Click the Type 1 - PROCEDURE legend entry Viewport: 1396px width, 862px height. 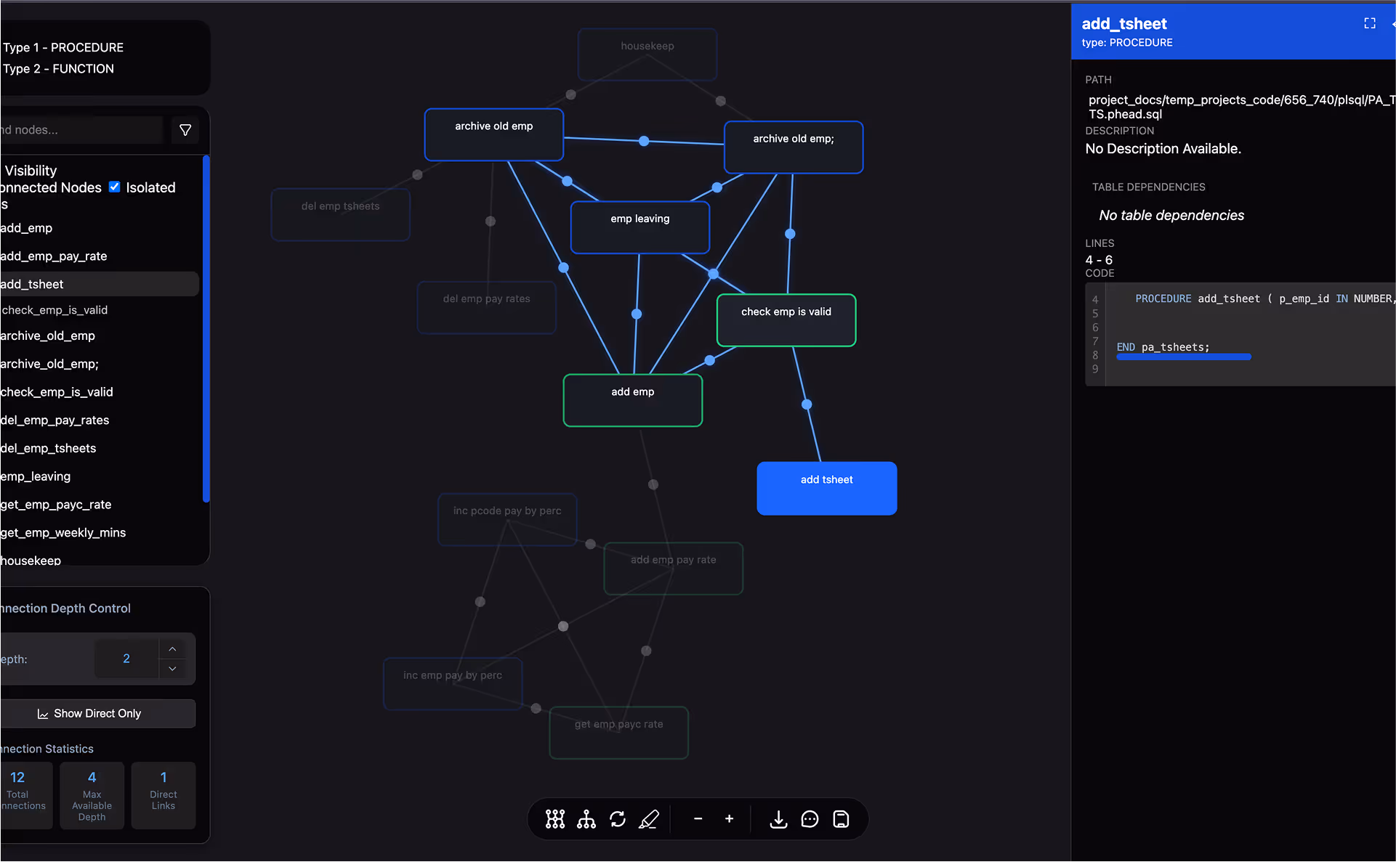[x=63, y=47]
